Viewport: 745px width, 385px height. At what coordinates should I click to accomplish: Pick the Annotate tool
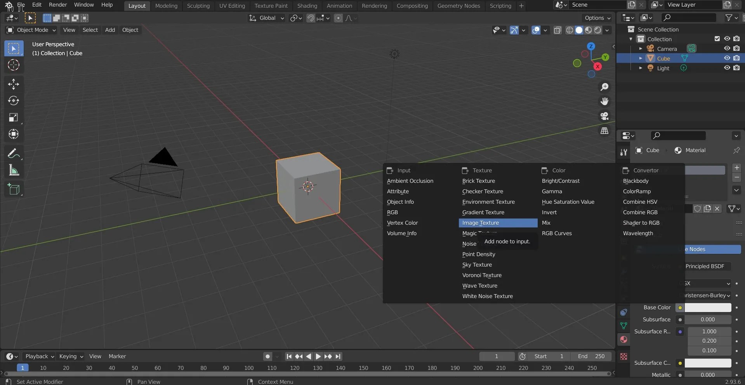click(x=13, y=153)
